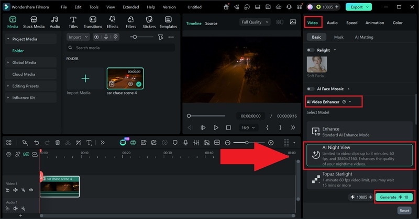Viewport: 419px width, 219px height.
Task: Open the Stock Media panel
Action: coord(34,22)
